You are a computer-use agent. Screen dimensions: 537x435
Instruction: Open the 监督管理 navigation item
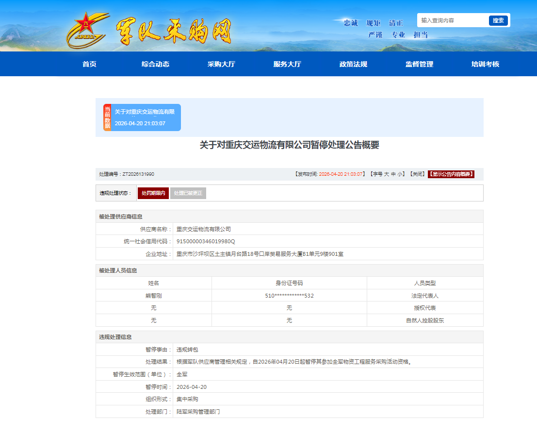(x=419, y=64)
